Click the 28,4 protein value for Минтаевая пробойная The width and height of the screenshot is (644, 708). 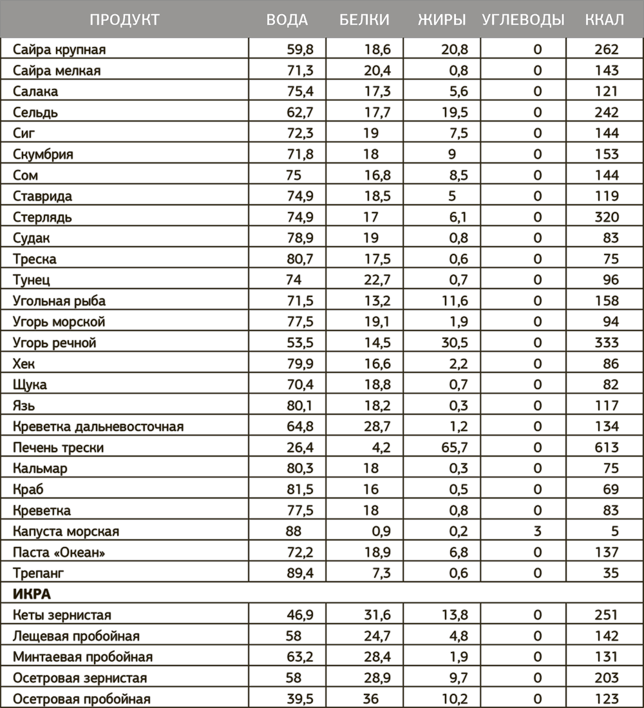click(x=377, y=657)
